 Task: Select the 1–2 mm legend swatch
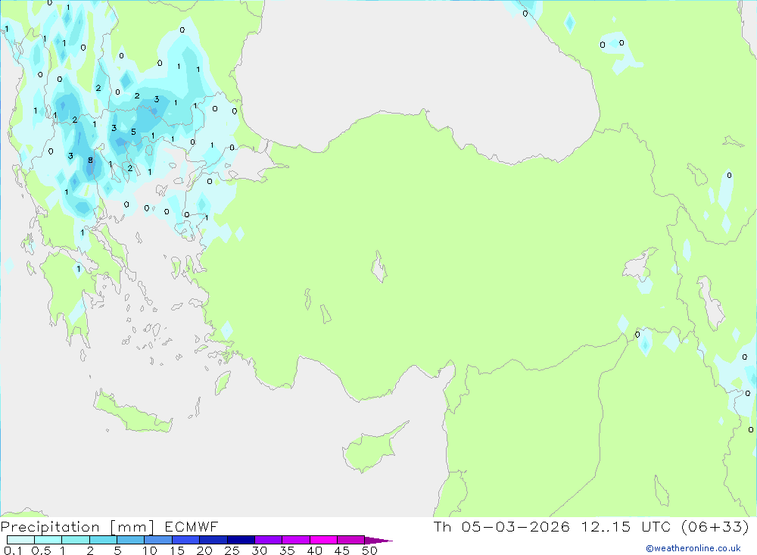tap(75, 540)
